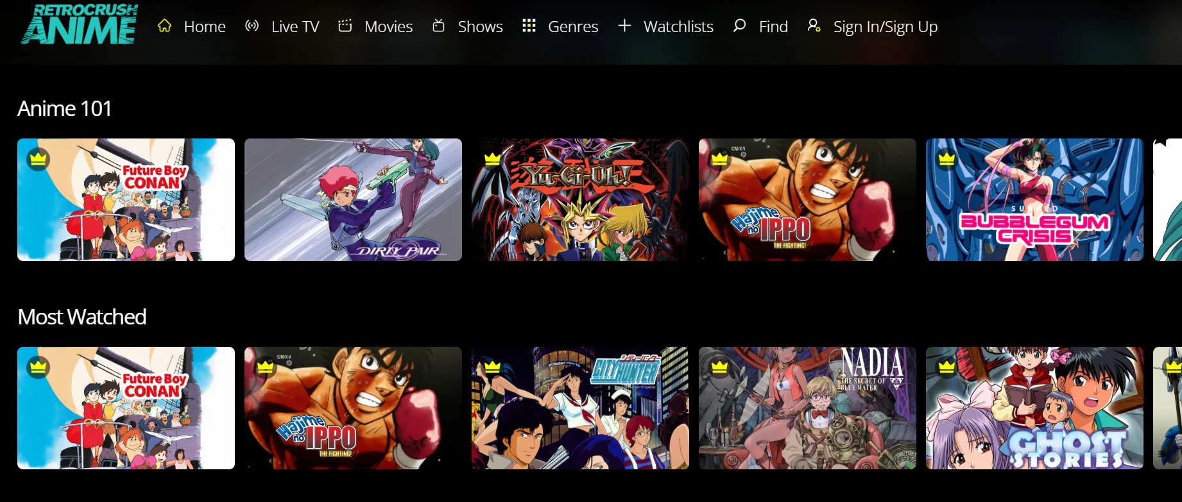Click the Home house icon
The width and height of the screenshot is (1182, 502).
pos(165,26)
